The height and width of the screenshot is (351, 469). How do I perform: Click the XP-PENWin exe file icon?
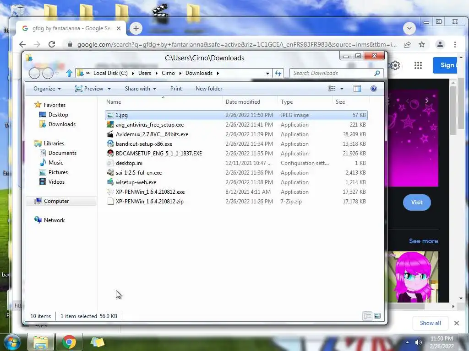(x=110, y=191)
